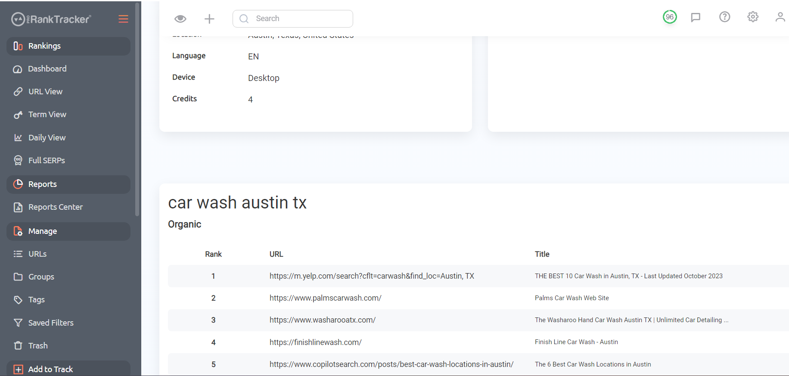
Task: Open the chat messages icon
Action: 696,17
